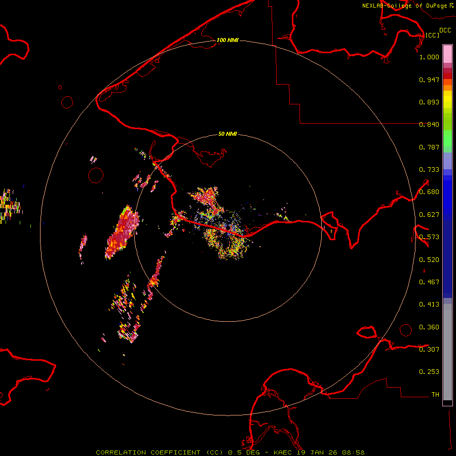This screenshot has height=456, width=456.
Task: Click the DCC label above the color scale
Action: pos(445,30)
